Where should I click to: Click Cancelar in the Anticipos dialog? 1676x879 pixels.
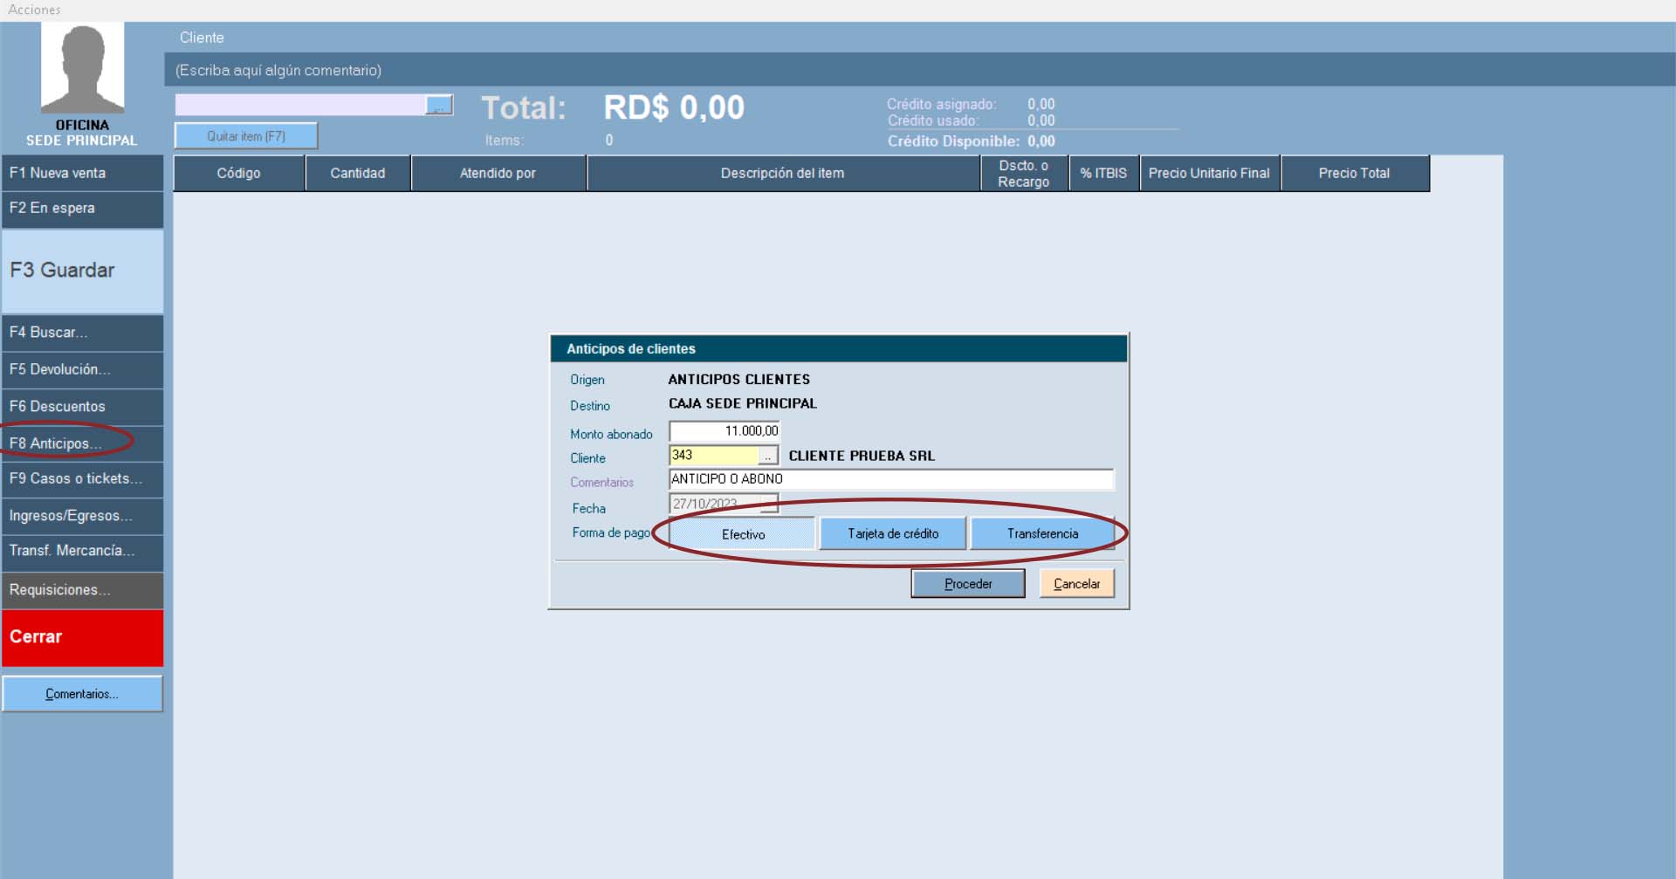pos(1076,584)
